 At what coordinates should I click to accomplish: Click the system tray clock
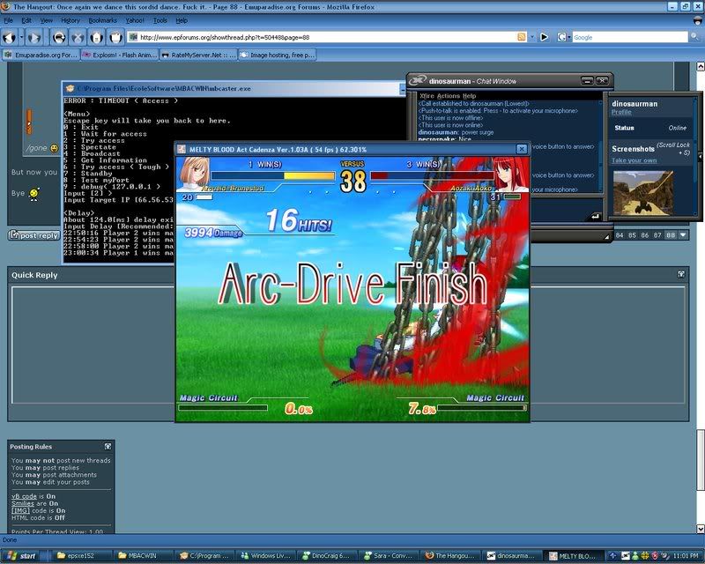(686, 556)
